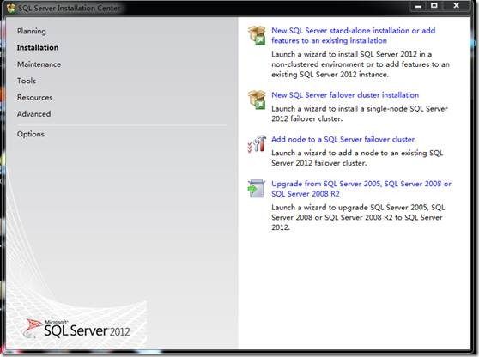Image resolution: width=479 pixels, height=357 pixels.
Task: Click Add node to a SQL Server failover cluster
Action: [343, 139]
